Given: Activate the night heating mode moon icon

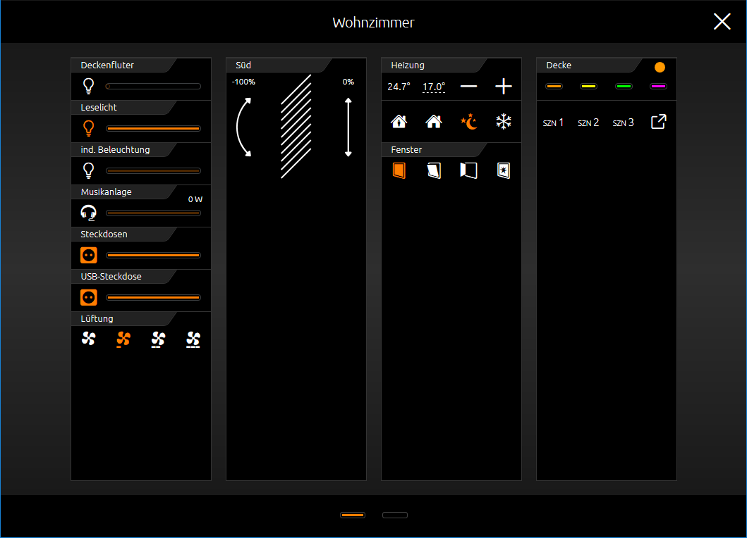Looking at the screenshot, I should click(469, 122).
